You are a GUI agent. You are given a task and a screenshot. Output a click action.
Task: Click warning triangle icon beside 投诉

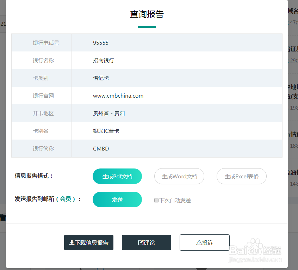(199, 243)
